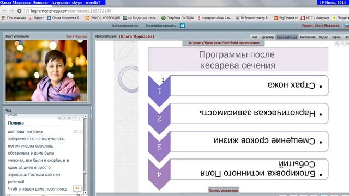Open the Астропсихология room menu
This screenshot has height=196, width=349.
125,26
